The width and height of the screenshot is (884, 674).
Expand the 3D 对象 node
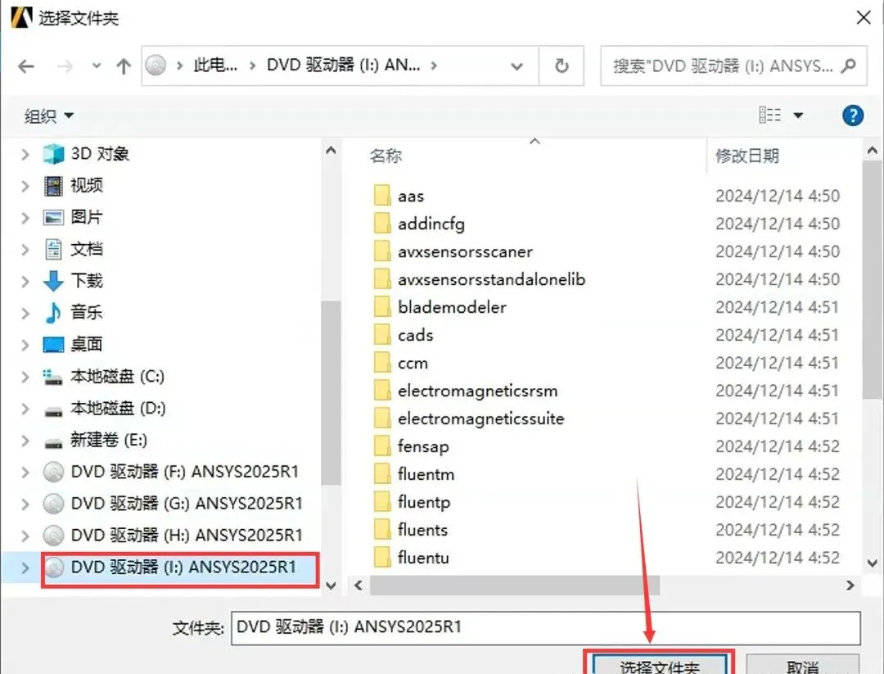pos(25,153)
